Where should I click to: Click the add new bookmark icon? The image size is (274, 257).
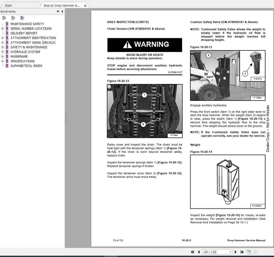[x=13, y=18]
